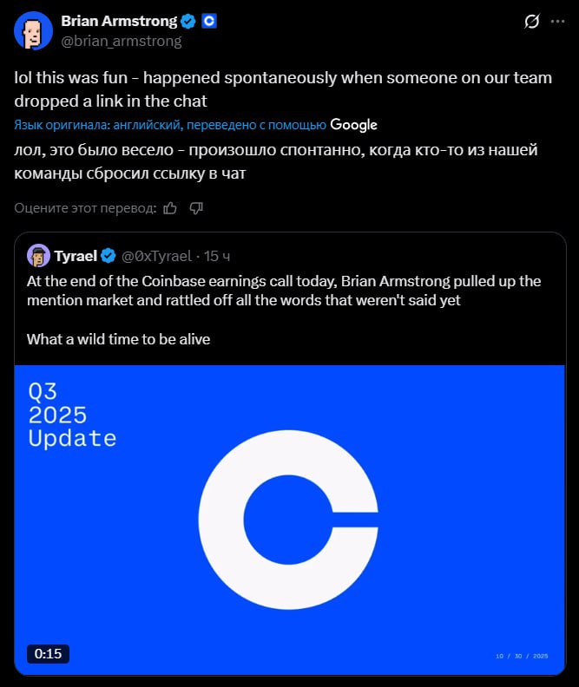
Task: Click Brian Armstrong's profile avatar
Action: pos(33,30)
